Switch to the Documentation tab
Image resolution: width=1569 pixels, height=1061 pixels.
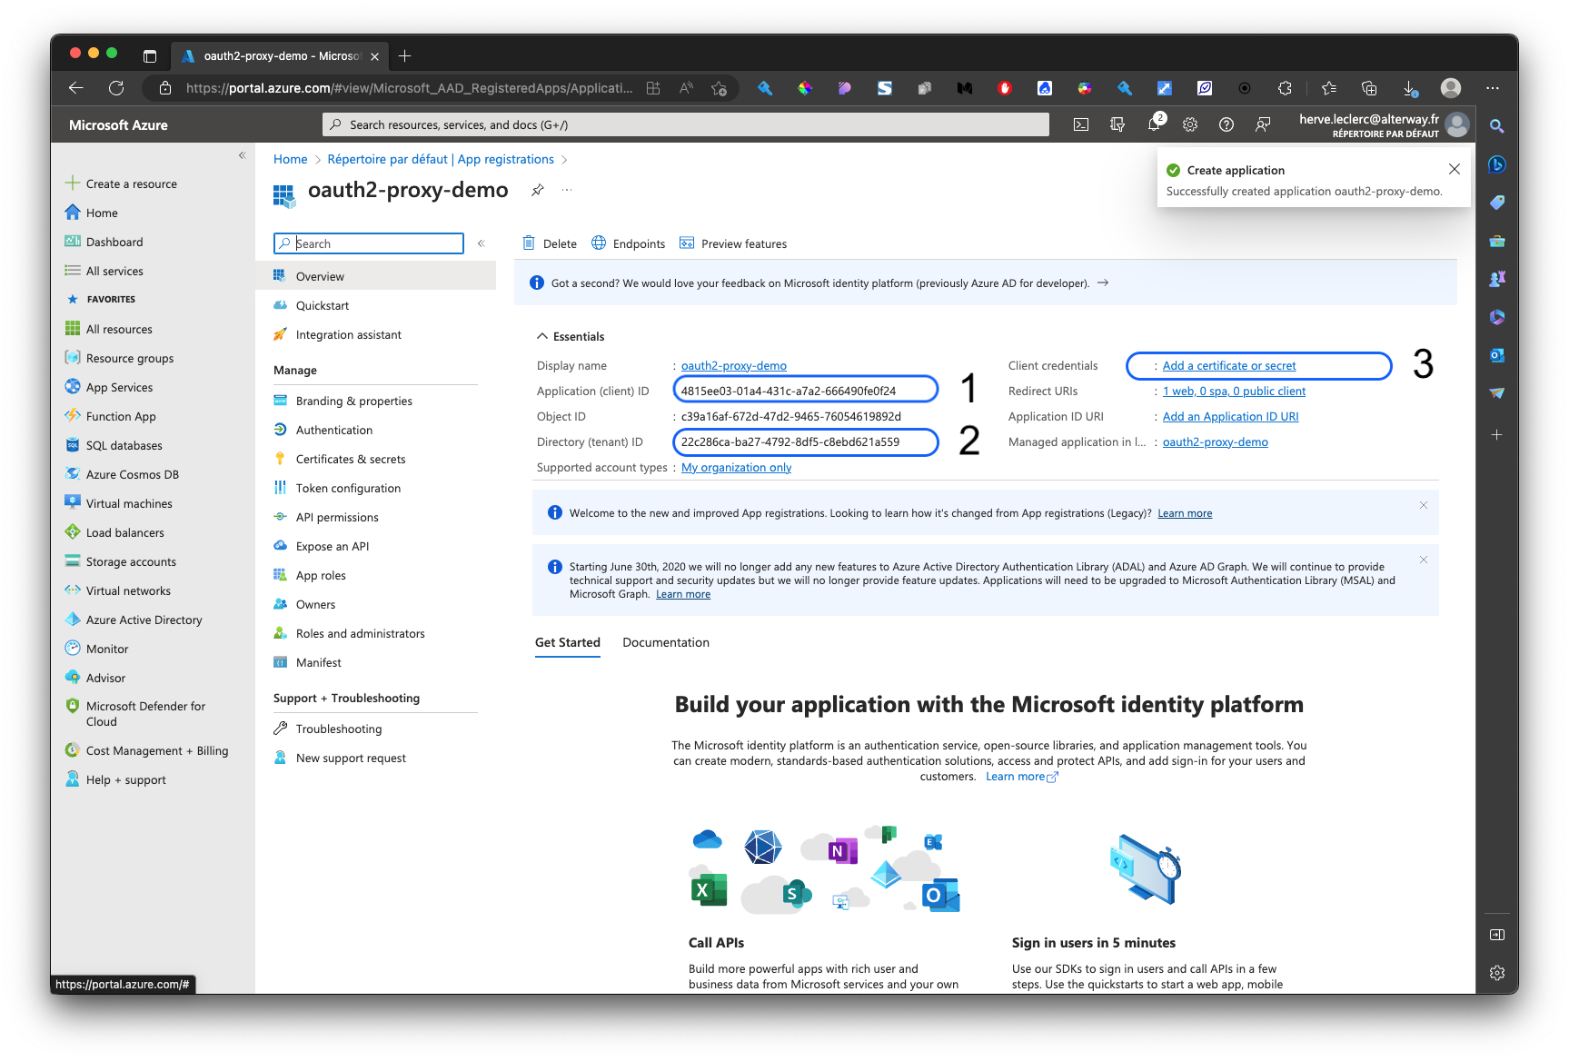click(666, 642)
